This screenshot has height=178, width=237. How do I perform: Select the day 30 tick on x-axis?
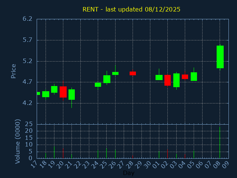click(x=149, y=164)
